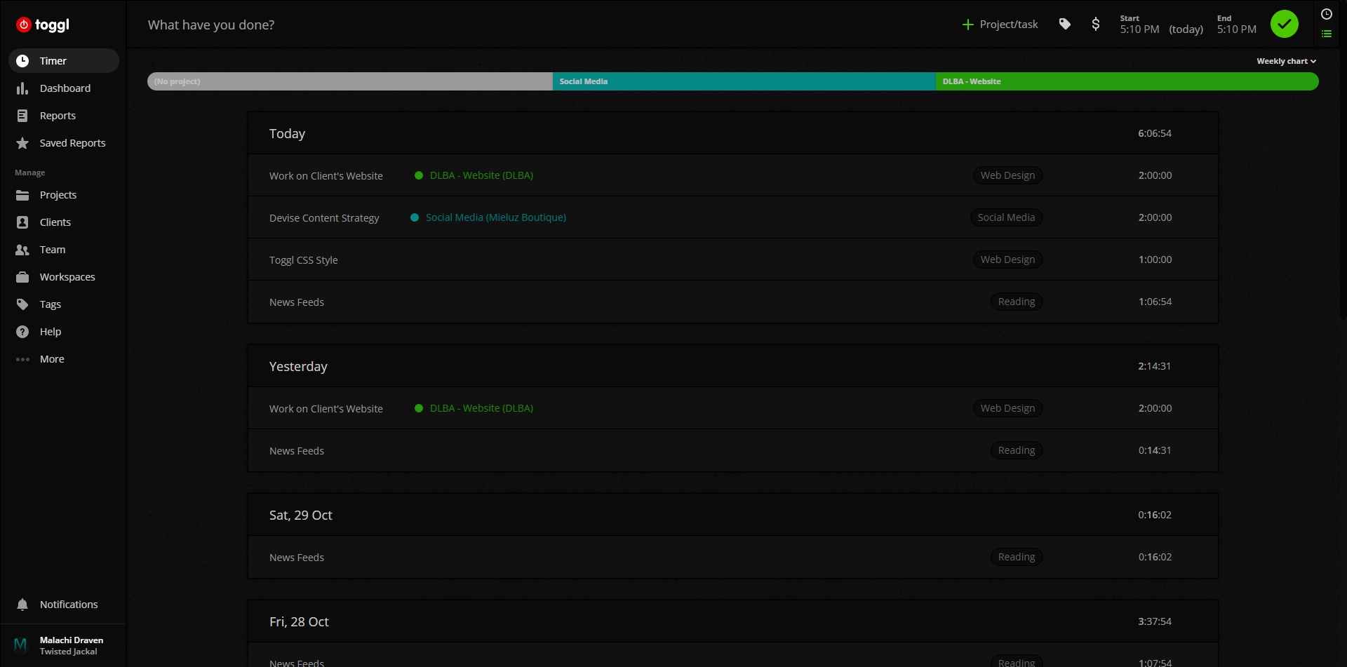Screen dimensions: 1347x667
Task: Click the Fri, 28 Oct date header
Action: tap(299, 622)
